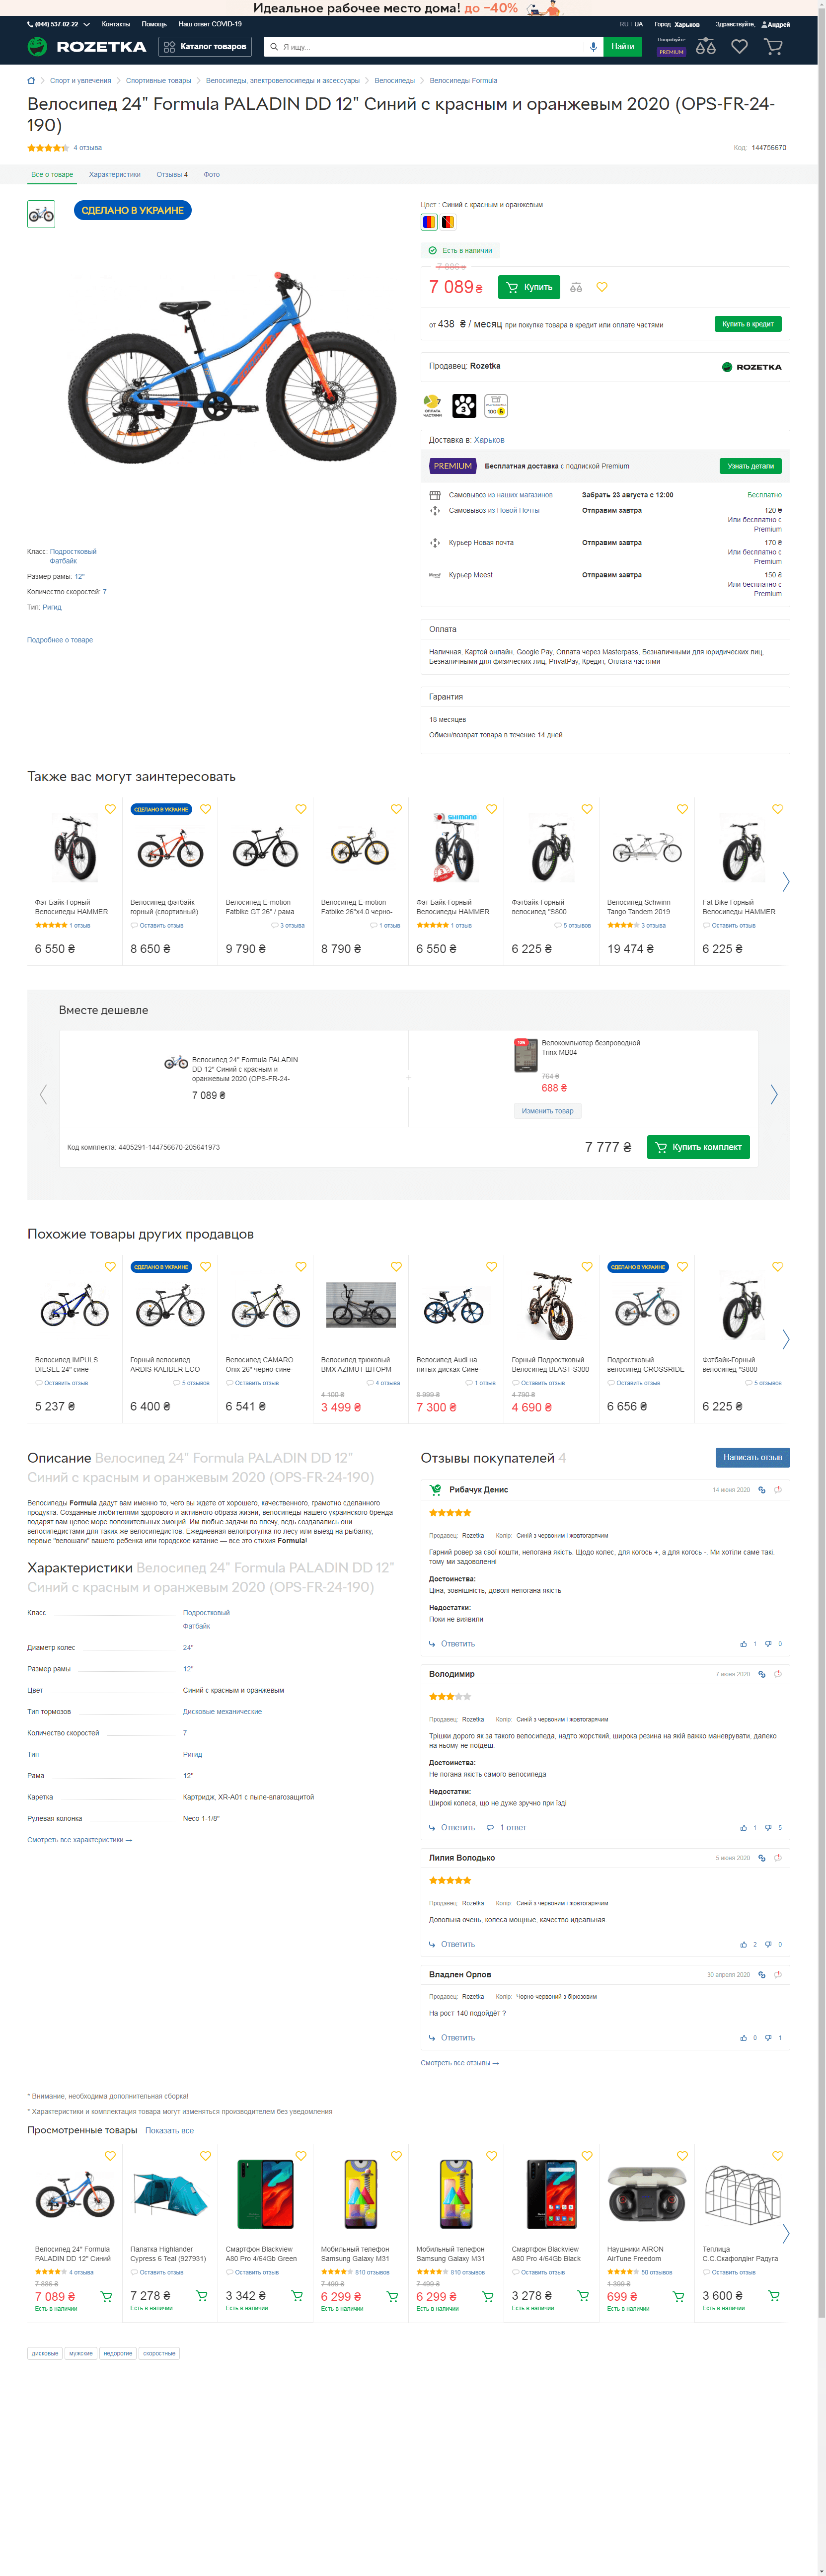
Task: Toggle wishlist heart on Schwinn Tango Tandem
Action: [x=682, y=809]
